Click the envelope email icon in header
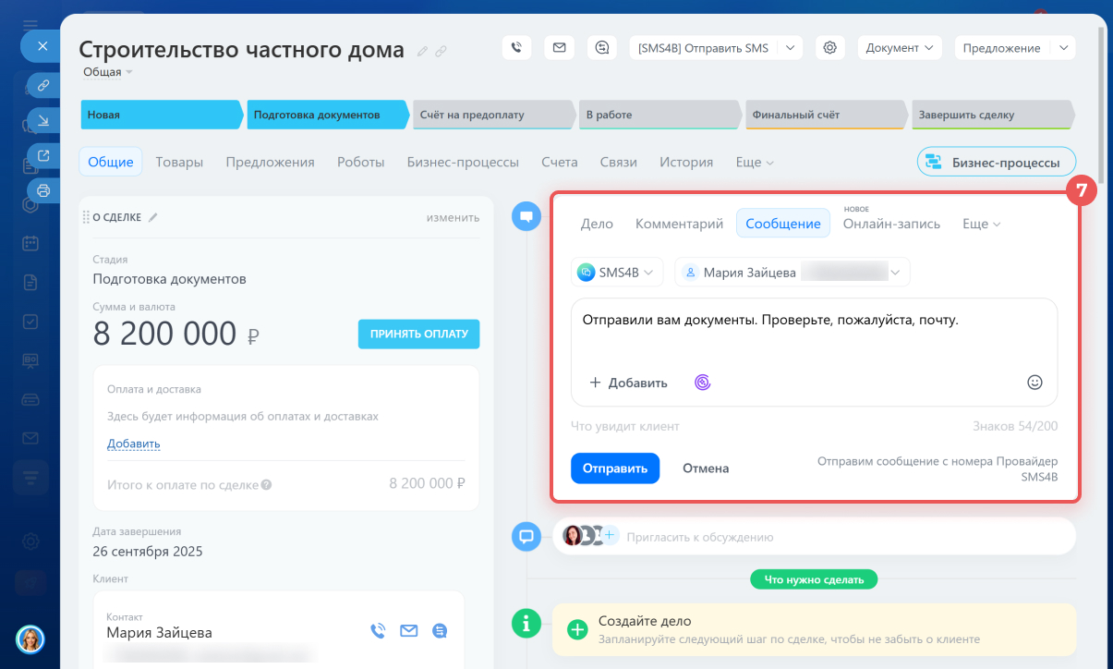Screen dimensions: 1113x669 pos(559,48)
